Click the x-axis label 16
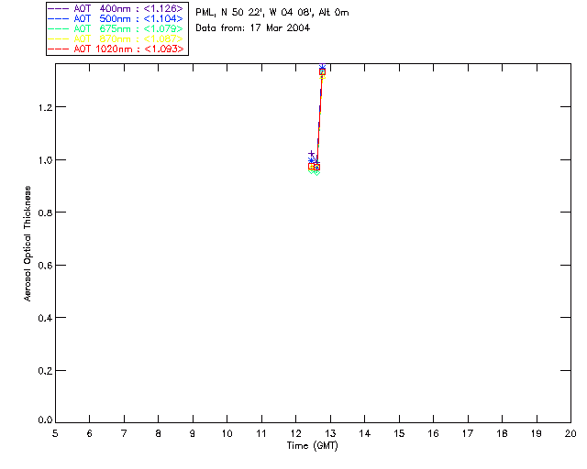587x469 pixels. (434, 434)
